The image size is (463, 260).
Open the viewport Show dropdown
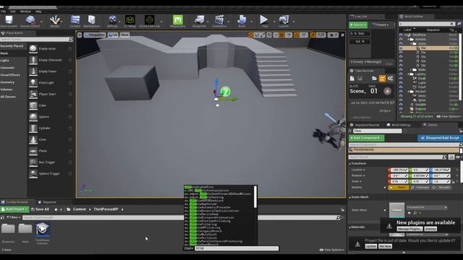[124, 35]
